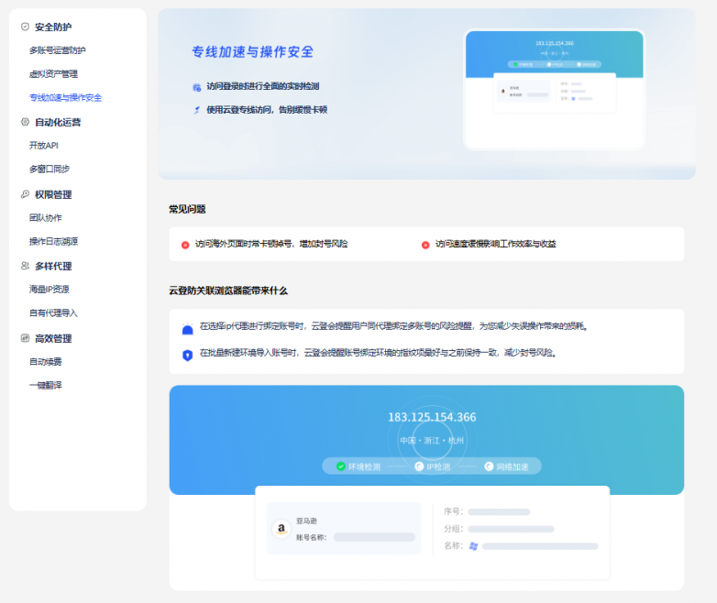
Task: Open 自动续费 sidebar item
Action: click(46, 362)
